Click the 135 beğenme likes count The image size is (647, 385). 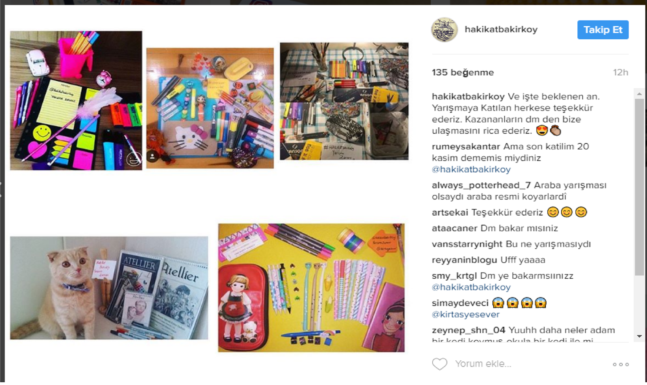[463, 72]
